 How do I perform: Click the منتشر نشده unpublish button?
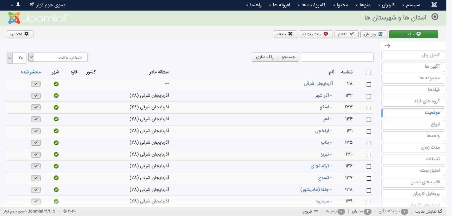[x=316, y=34]
